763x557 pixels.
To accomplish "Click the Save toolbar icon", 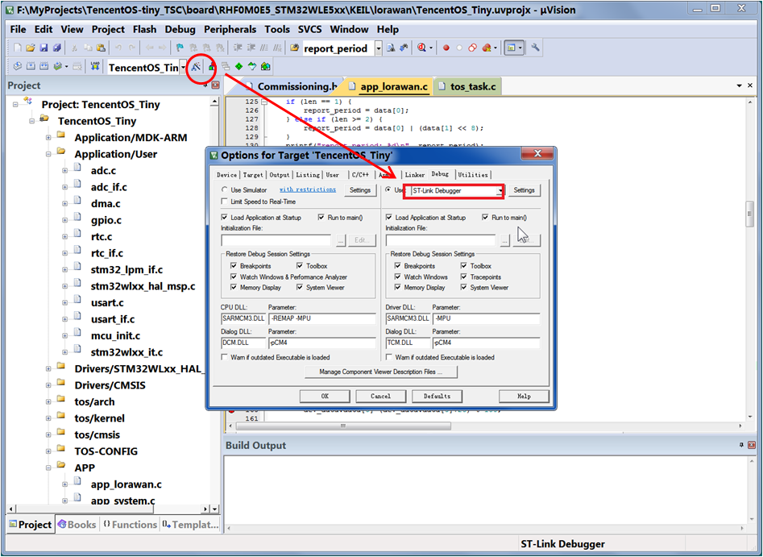I will pos(44,48).
